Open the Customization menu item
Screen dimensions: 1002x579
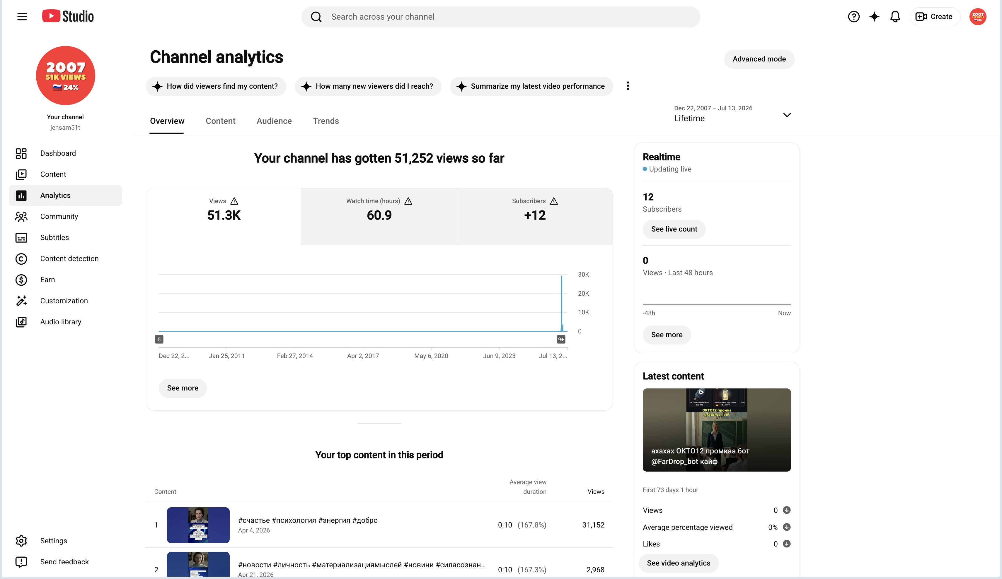pyautogui.click(x=65, y=301)
